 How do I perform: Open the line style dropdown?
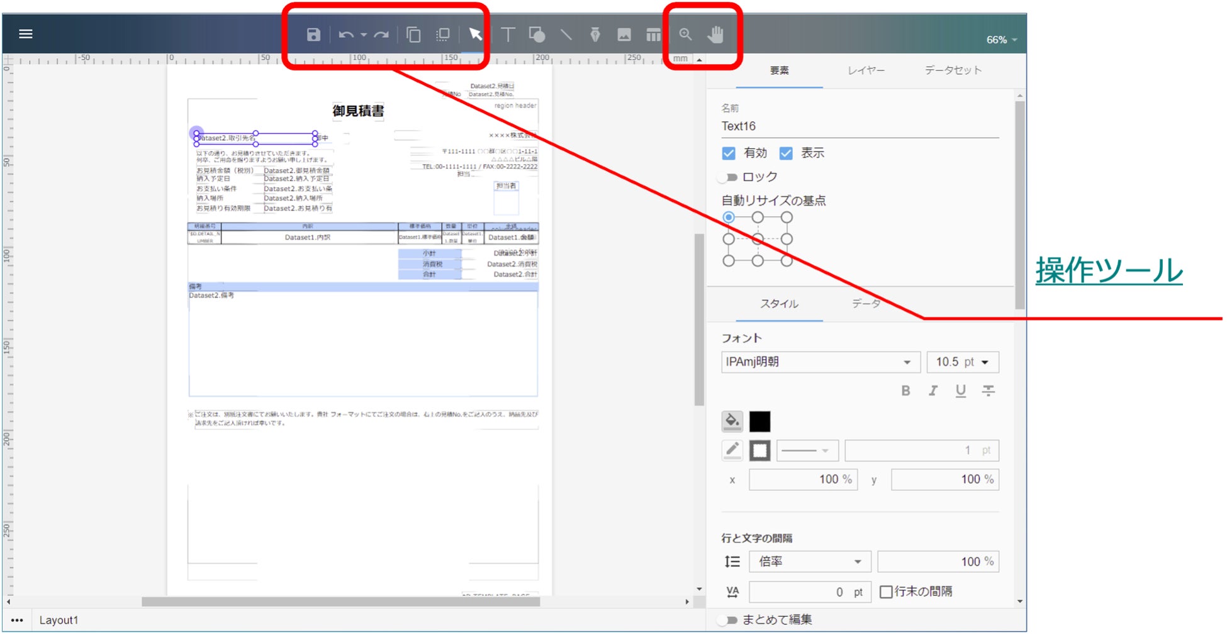(x=807, y=450)
